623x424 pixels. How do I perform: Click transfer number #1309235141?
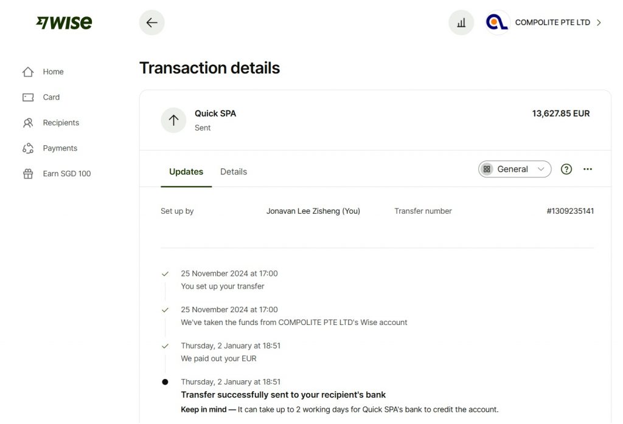(x=570, y=211)
